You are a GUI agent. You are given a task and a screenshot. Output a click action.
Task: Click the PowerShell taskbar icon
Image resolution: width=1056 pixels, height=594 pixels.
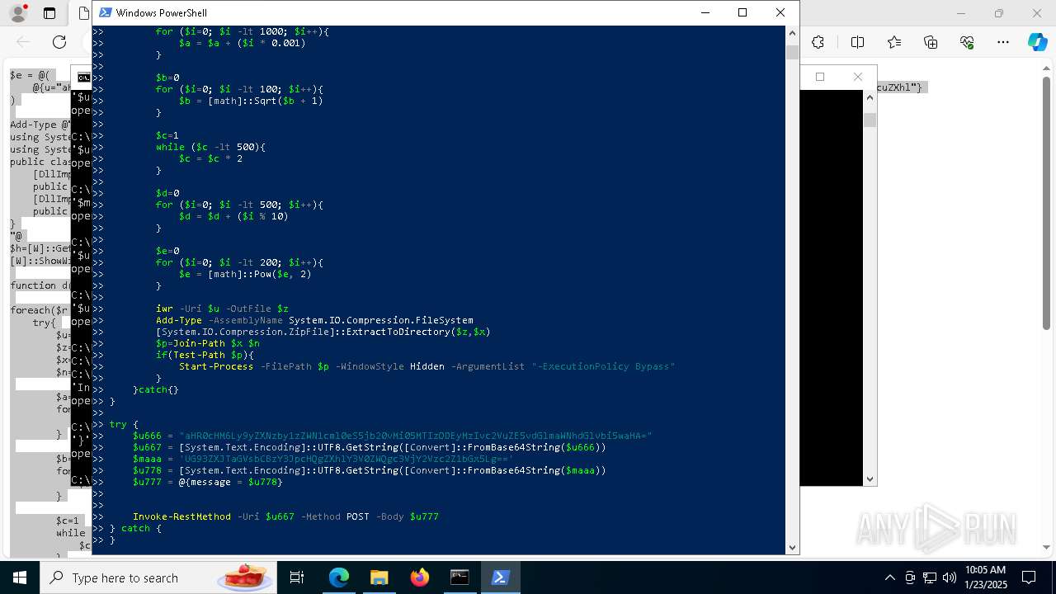click(x=499, y=577)
